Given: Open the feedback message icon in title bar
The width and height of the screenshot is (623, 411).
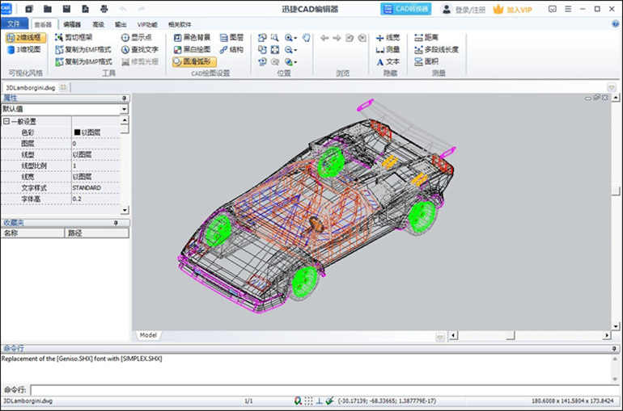Looking at the screenshot, I should coord(553,9).
